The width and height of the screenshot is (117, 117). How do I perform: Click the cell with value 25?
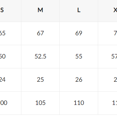coord(40,80)
